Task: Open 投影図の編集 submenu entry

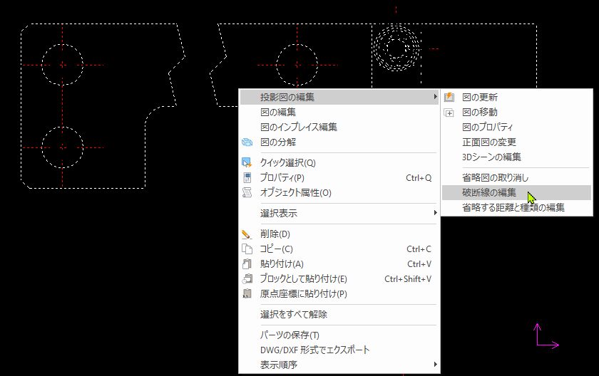Action: pos(339,98)
